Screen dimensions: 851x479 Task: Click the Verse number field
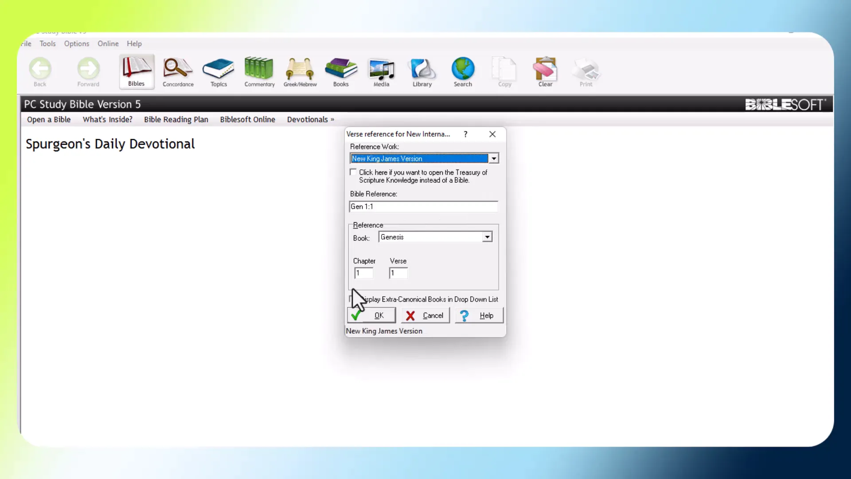pyautogui.click(x=398, y=273)
